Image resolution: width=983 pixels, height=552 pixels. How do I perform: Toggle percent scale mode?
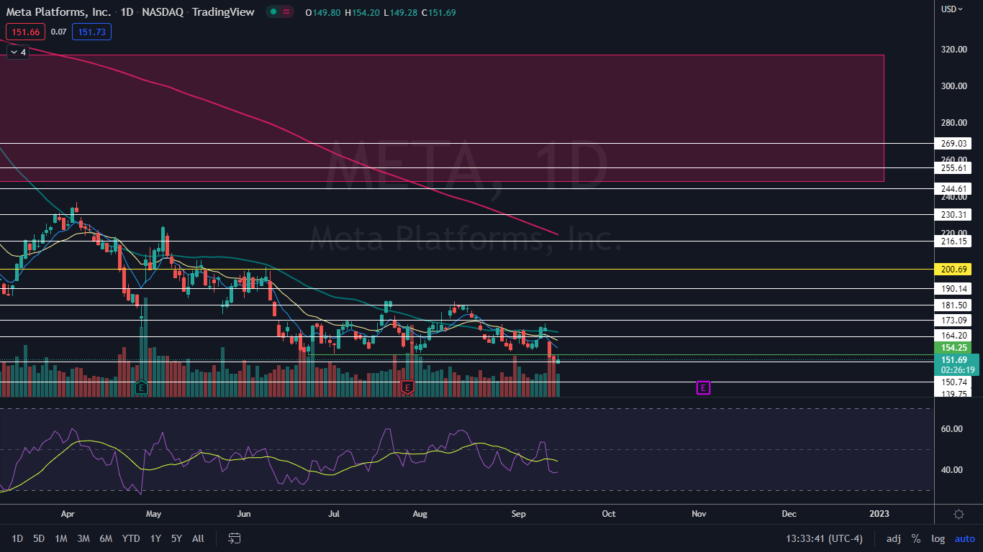[916, 538]
